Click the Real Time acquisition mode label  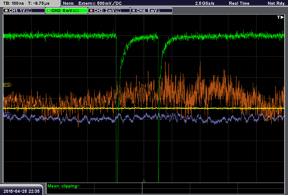[x=239, y=3]
